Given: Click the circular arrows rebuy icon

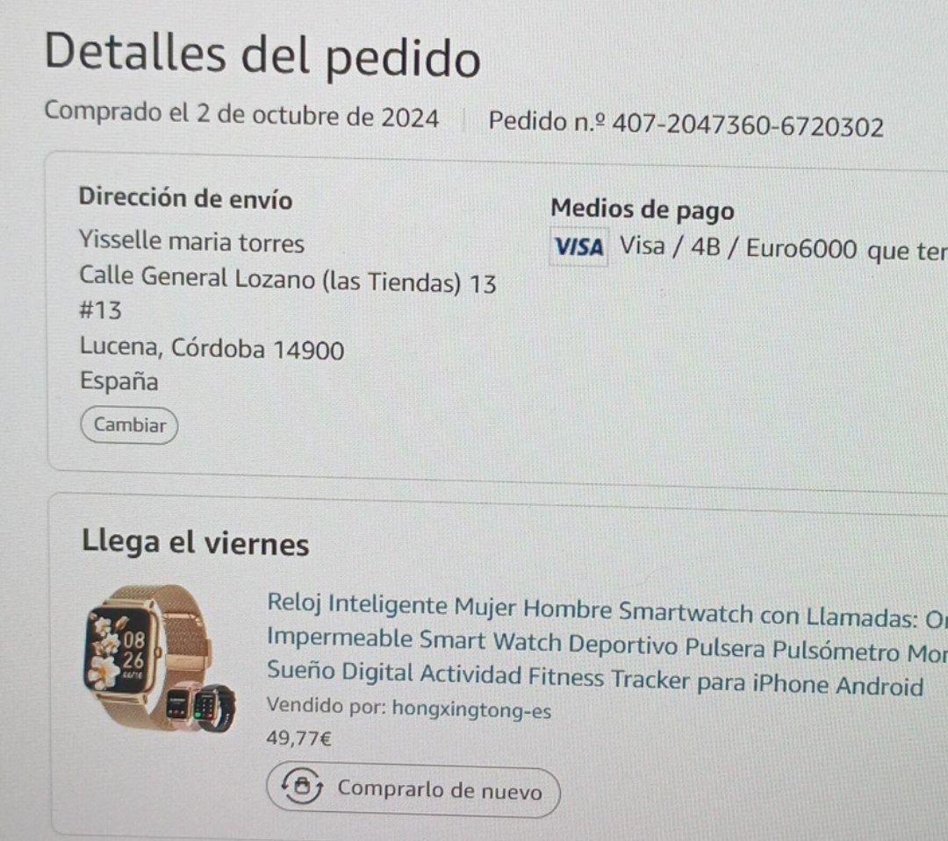Looking at the screenshot, I should (x=302, y=786).
